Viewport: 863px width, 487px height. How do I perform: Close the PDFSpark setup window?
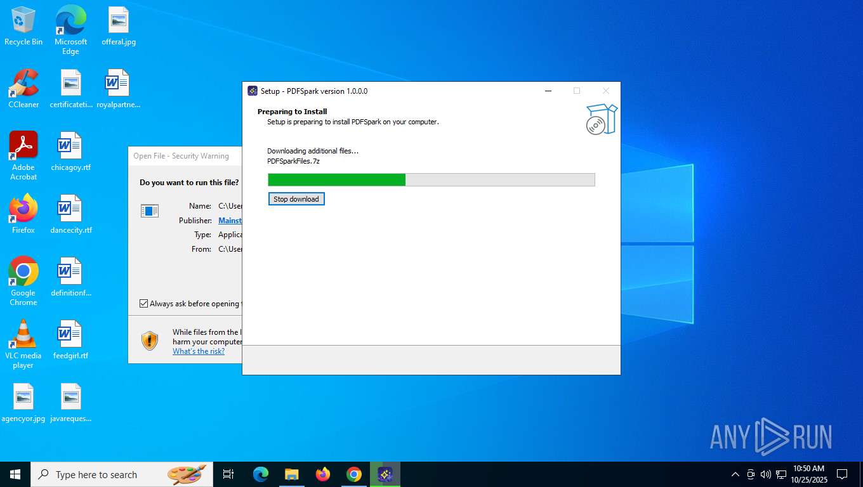pos(606,91)
